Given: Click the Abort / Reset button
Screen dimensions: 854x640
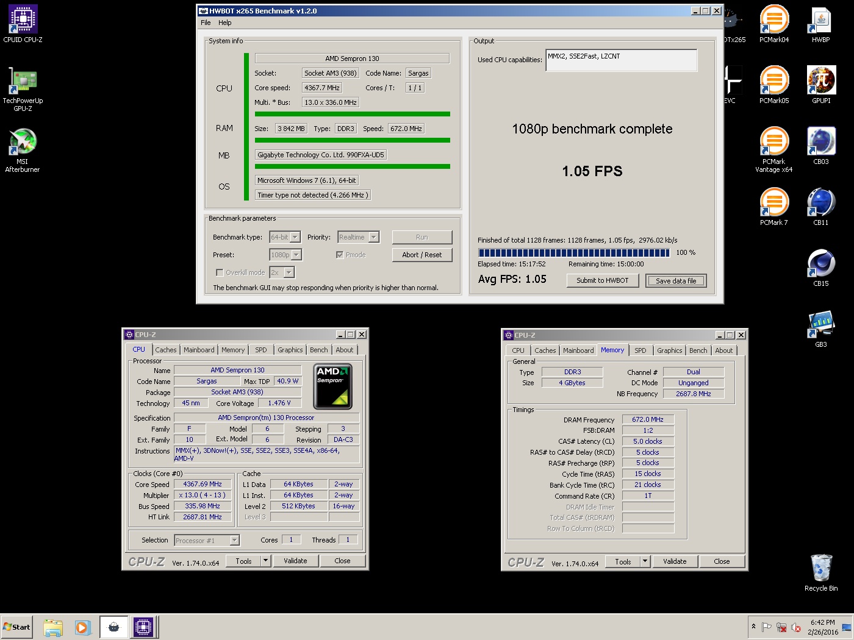Looking at the screenshot, I should (x=422, y=255).
